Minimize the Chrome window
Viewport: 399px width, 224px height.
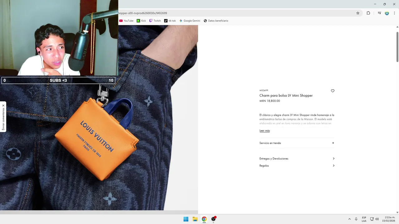tap(375, 4)
